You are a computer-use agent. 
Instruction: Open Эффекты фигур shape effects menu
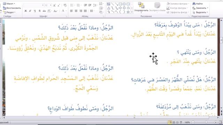pos(178,12)
